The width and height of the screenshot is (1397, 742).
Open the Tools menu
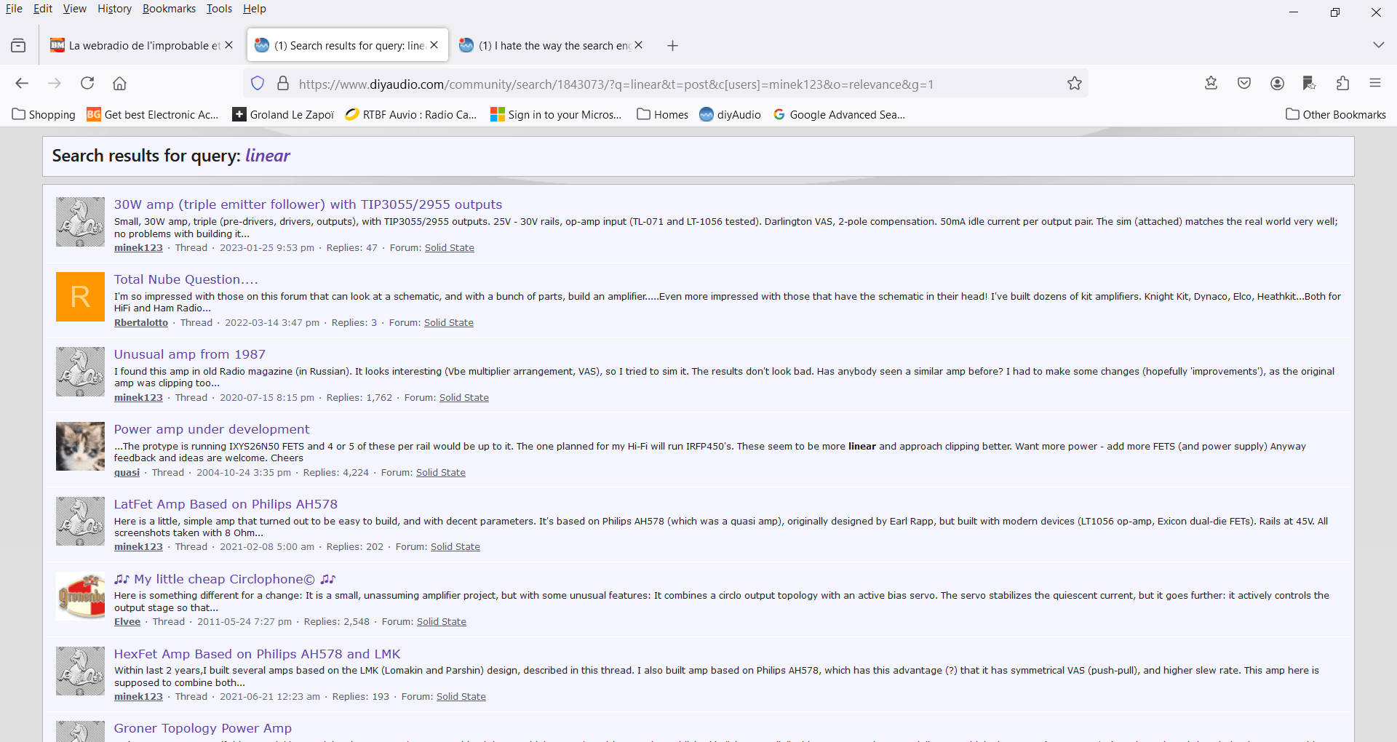[219, 9]
